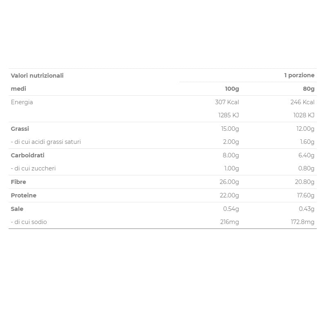Click the "di cui sodio" label
Image resolution: width=327 pixels, height=327 pixels.
click(29, 222)
